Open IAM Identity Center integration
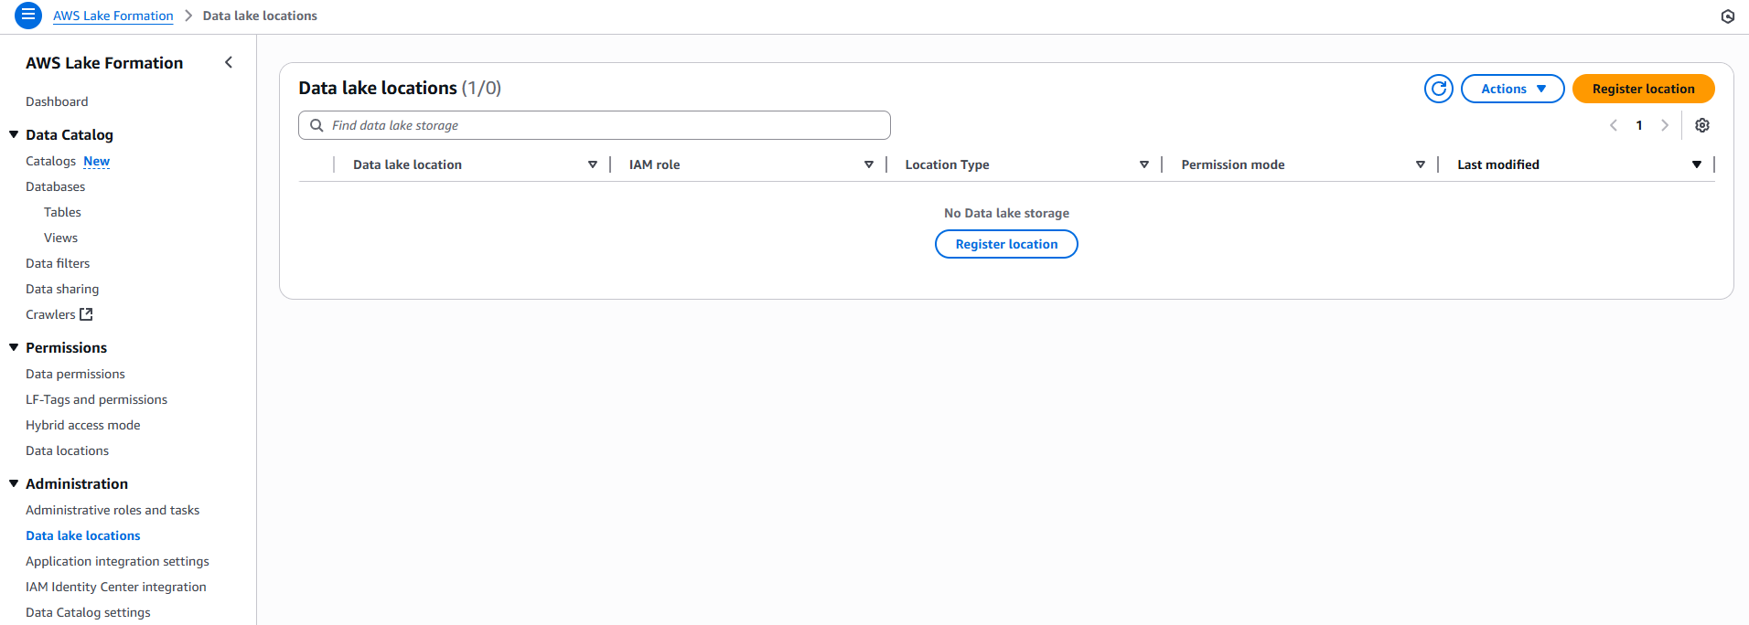Viewport: 1749px width, 625px height. 116,587
